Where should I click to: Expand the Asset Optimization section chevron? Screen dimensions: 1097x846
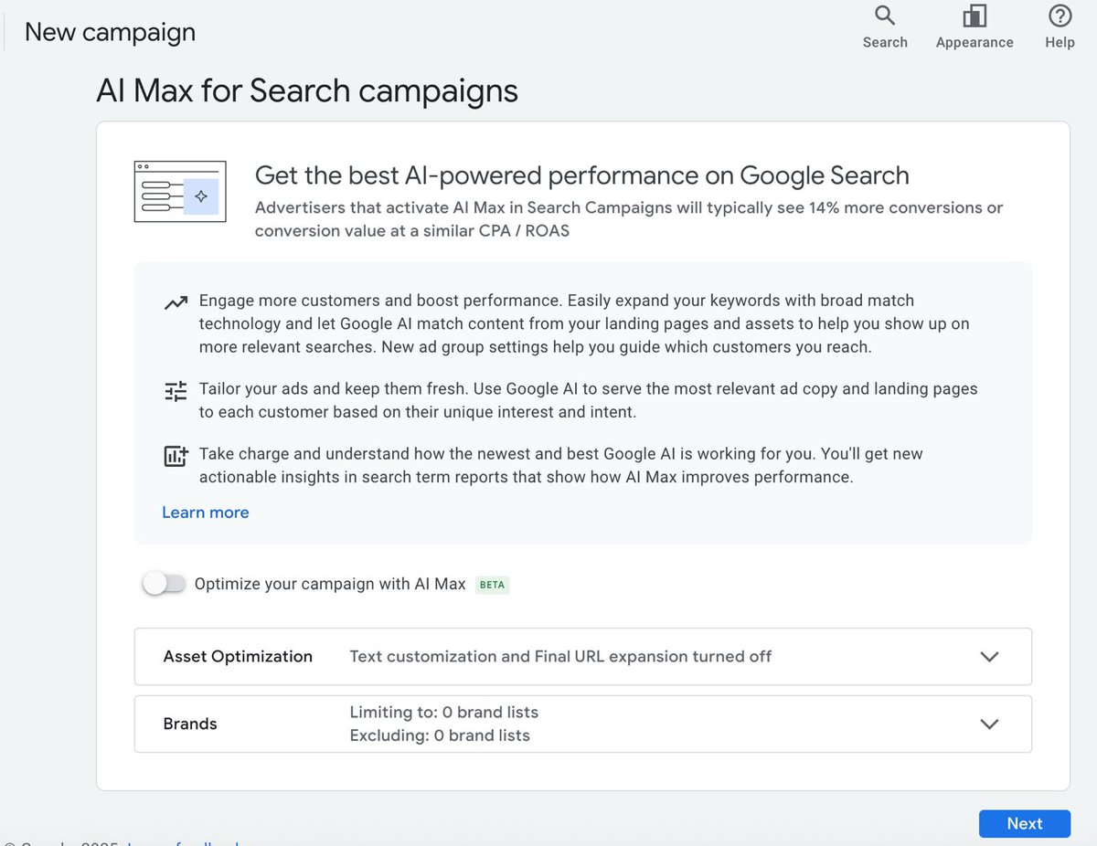pyautogui.click(x=989, y=657)
